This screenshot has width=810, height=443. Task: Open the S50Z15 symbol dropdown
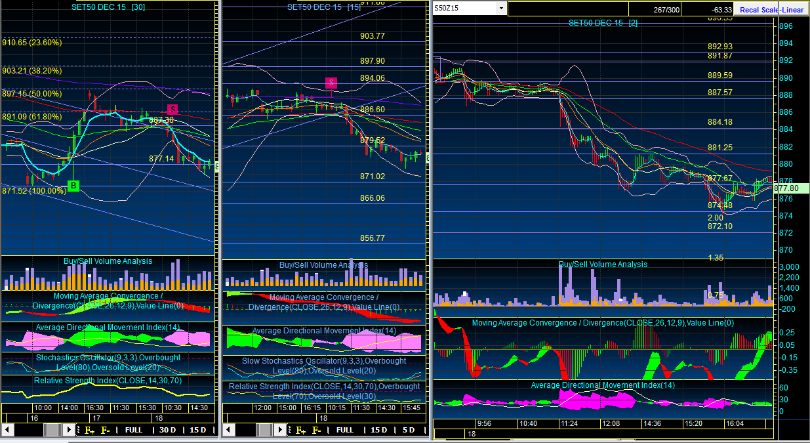click(x=501, y=9)
